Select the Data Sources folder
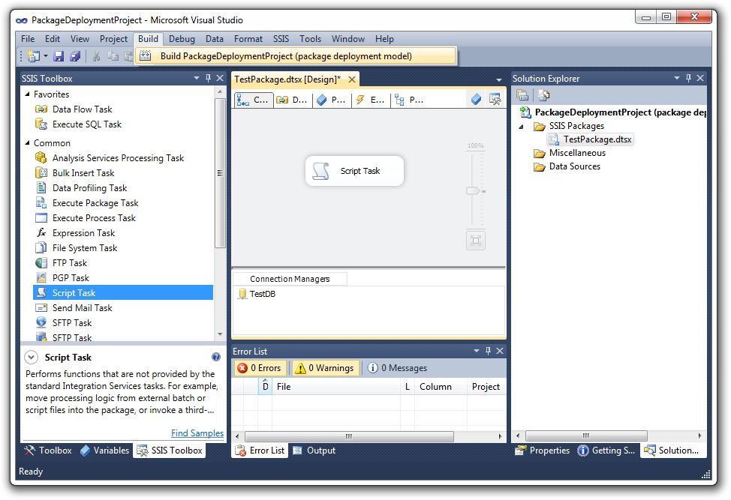The width and height of the screenshot is (731, 500). point(567,166)
